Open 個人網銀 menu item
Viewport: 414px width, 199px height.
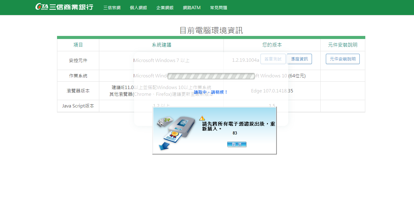coord(138,8)
